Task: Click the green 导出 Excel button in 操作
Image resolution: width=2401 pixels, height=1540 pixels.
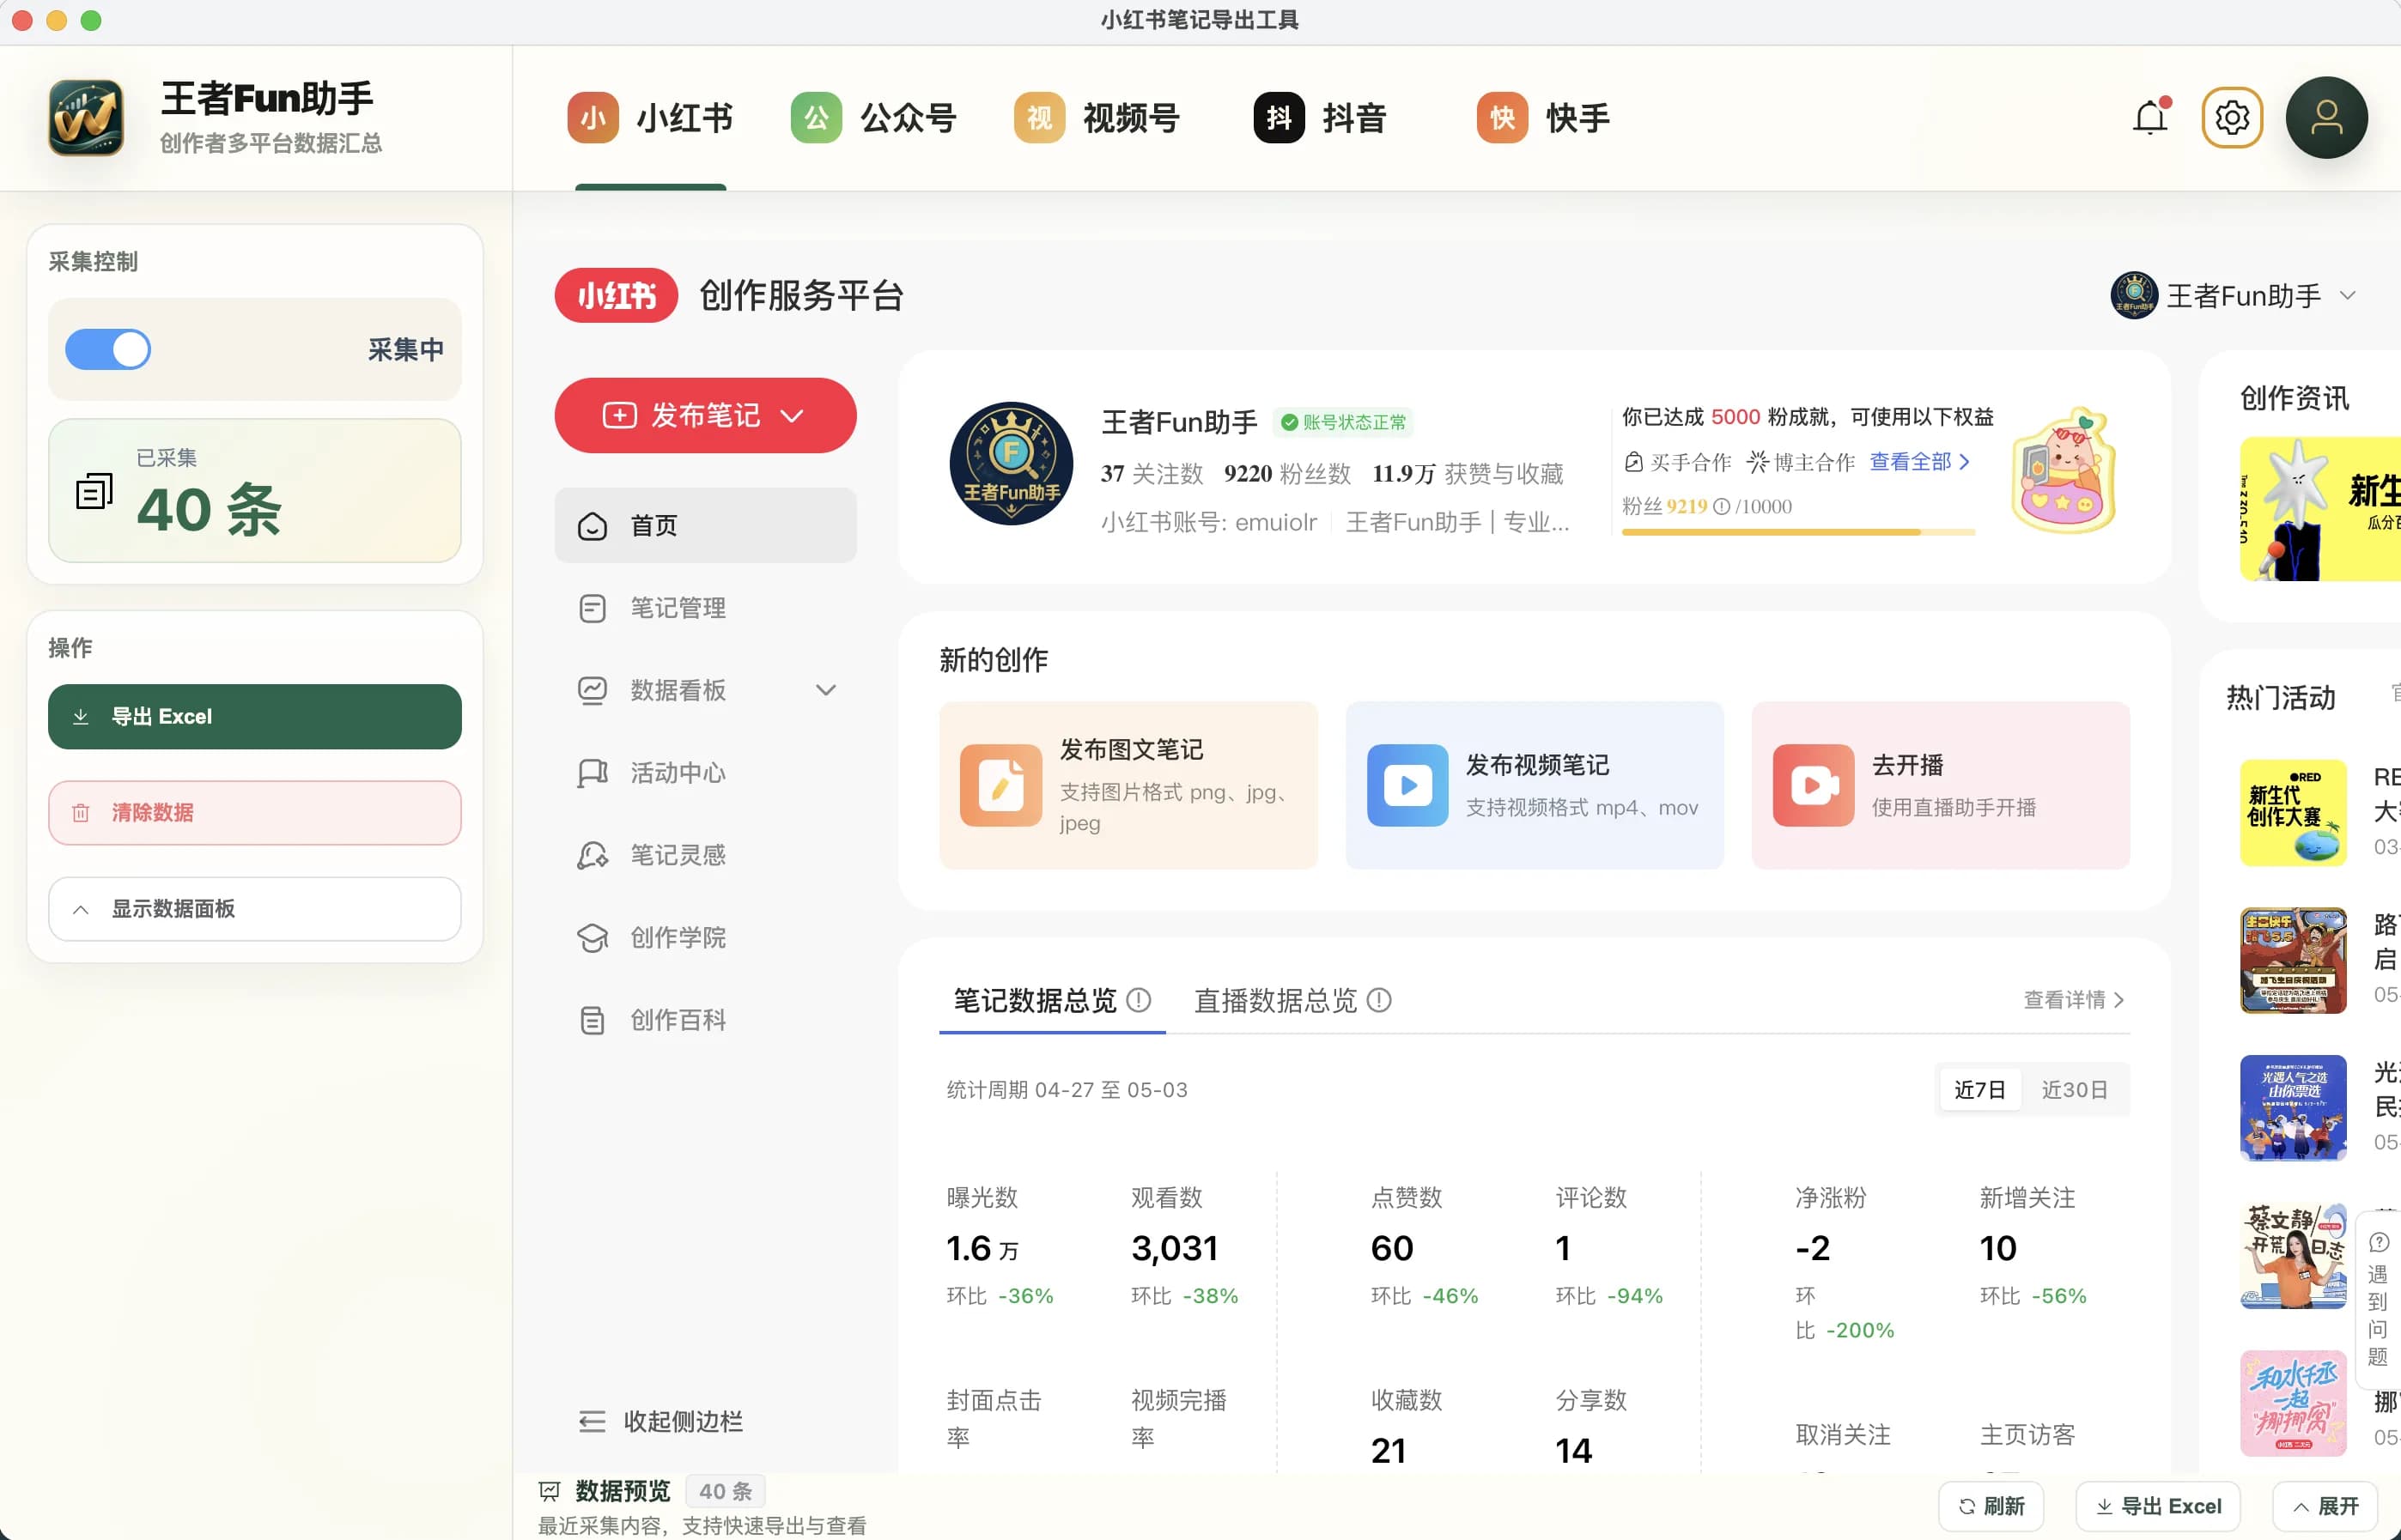Action: (x=255, y=717)
